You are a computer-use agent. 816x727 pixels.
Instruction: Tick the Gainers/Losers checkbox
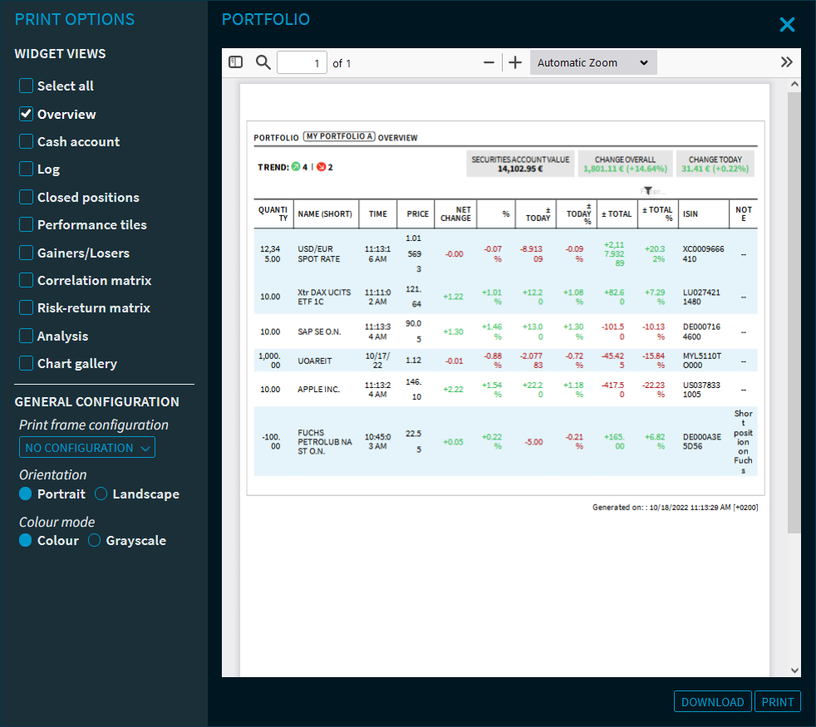27,253
